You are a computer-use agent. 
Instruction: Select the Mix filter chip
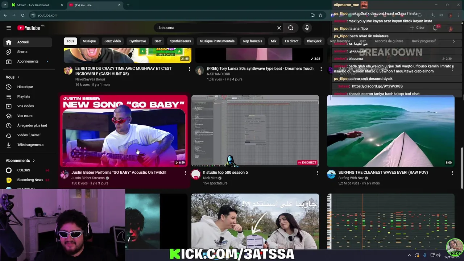[274, 41]
